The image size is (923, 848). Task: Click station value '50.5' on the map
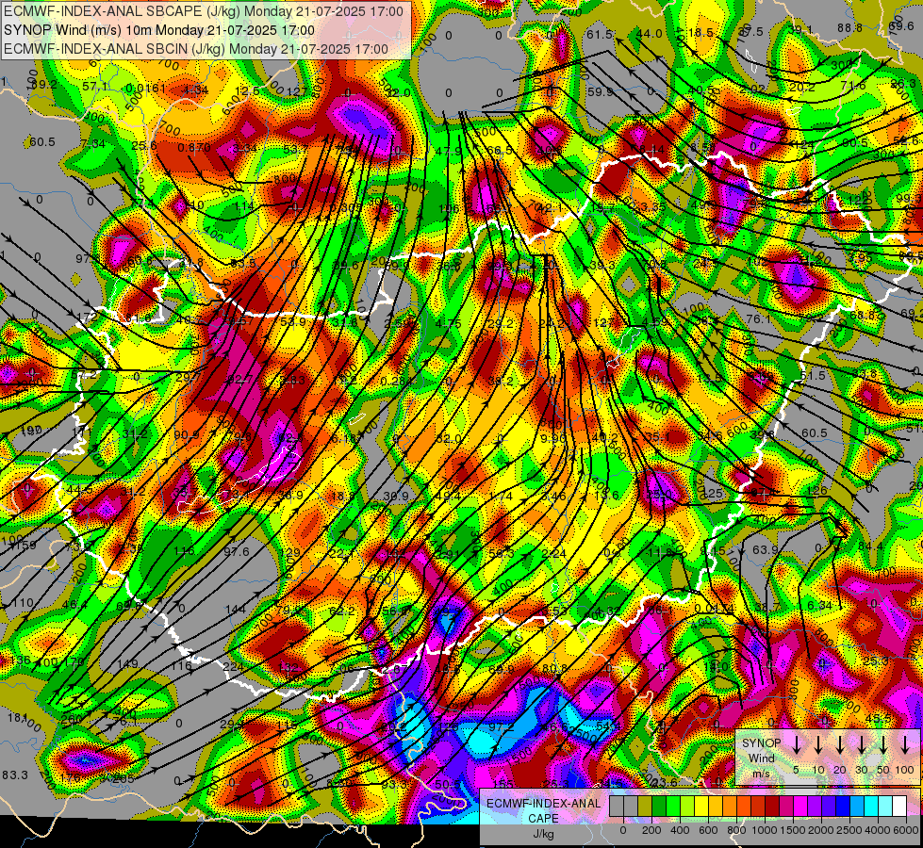449,784
